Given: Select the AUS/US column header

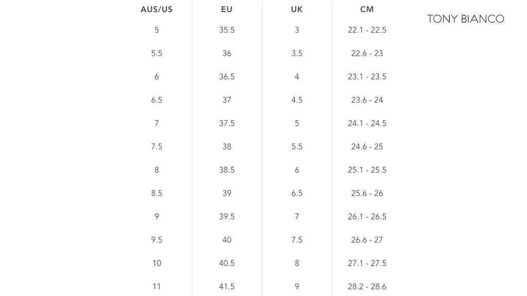Looking at the screenshot, I should pyautogui.click(x=156, y=9).
